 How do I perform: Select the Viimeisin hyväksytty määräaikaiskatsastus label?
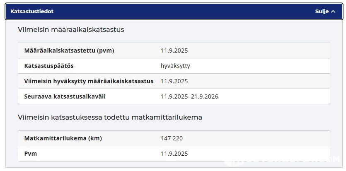89,81
